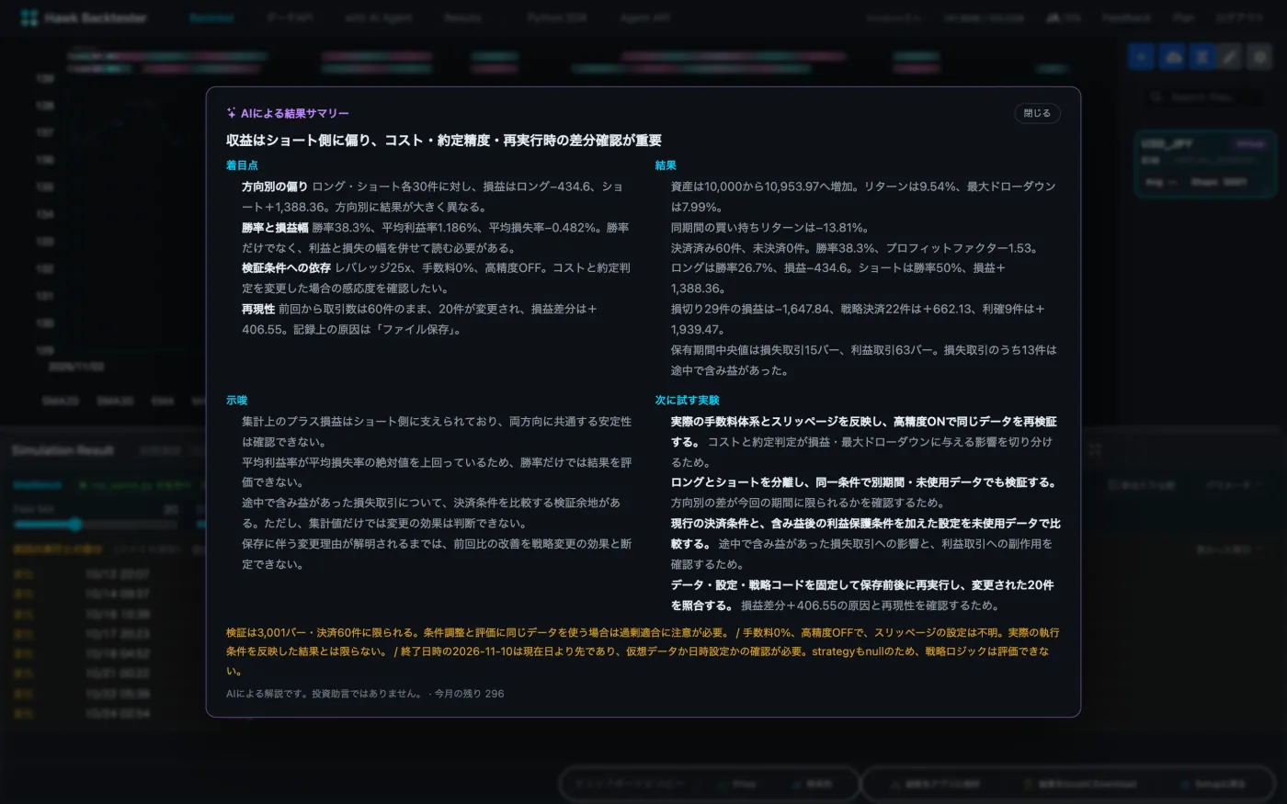Select the 次に試す実験 section heading
Screen dimensions: 1287x804
(687, 401)
